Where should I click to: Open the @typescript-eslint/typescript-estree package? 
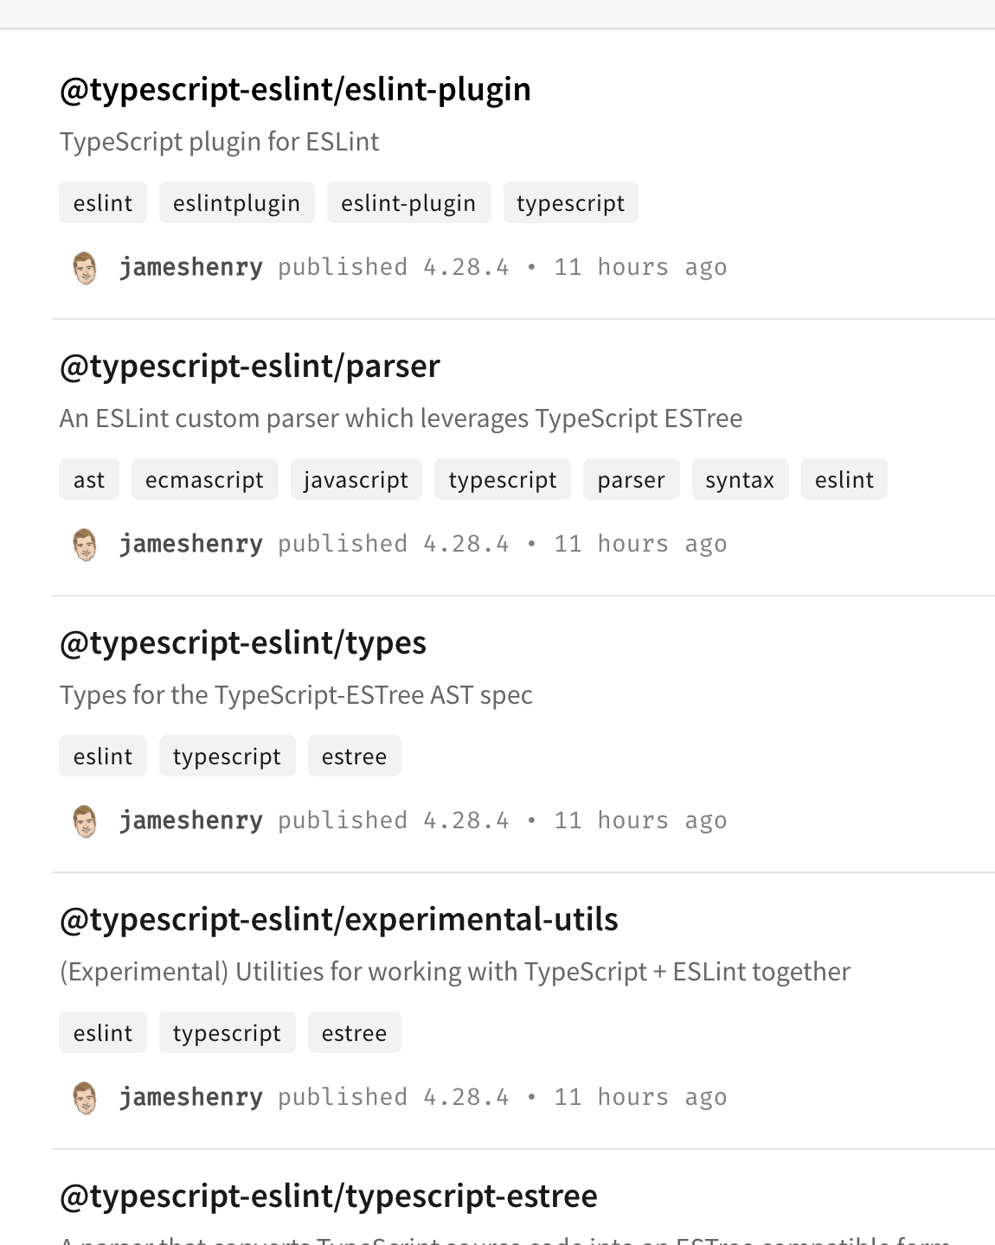coord(329,1197)
